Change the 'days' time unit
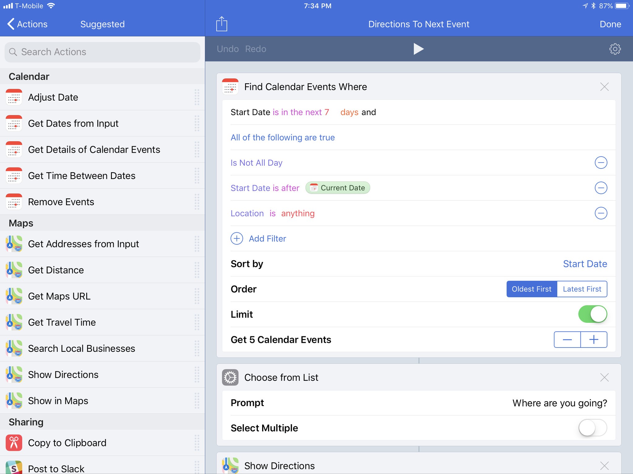 point(349,112)
